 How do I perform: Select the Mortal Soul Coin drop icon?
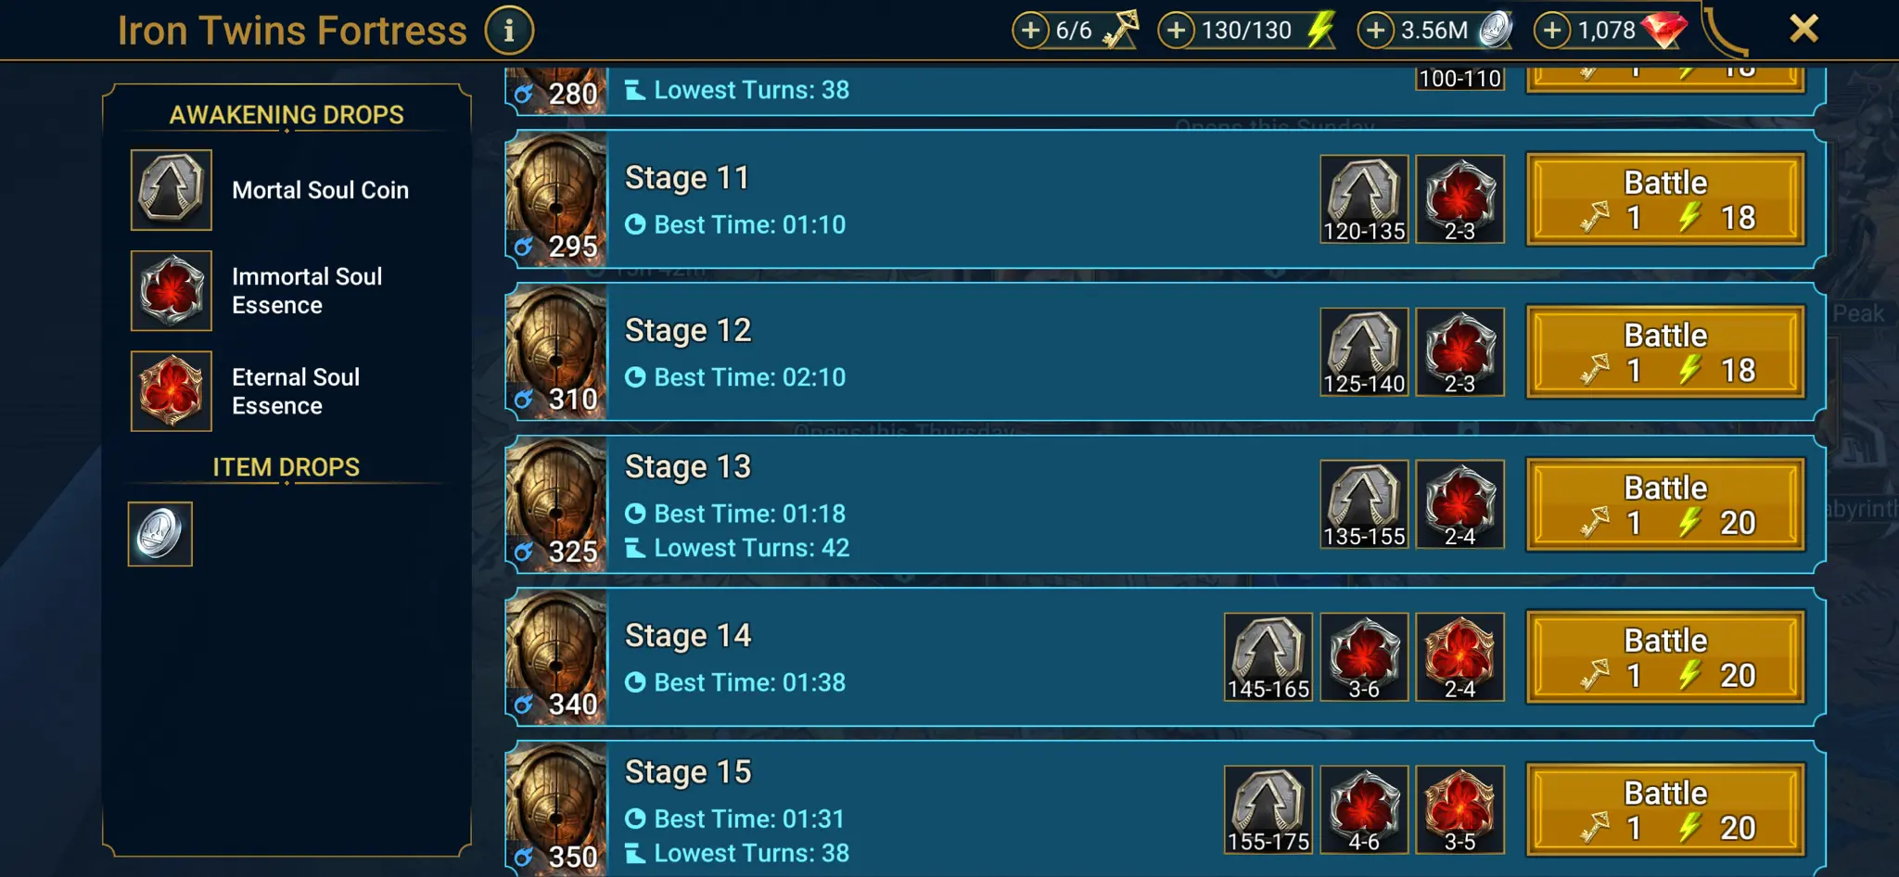pyautogui.click(x=172, y=190)
